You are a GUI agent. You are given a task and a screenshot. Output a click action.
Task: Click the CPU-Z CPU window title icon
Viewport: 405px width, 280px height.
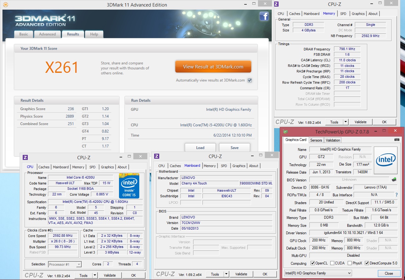(x=26, y=157)
